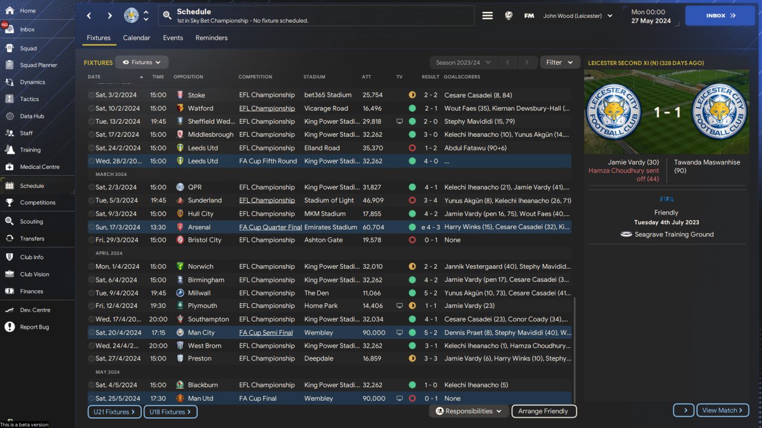This screenshot has width=762, height=428.
Task: Click the globe icon beside the FM logo
Action: tap(508, 16)
